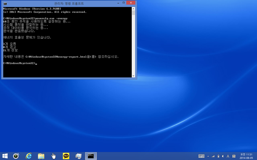Open KakaoTalk from the taskbar
The width and height of the screenshot is (257, 160).
tap(66, 156)
